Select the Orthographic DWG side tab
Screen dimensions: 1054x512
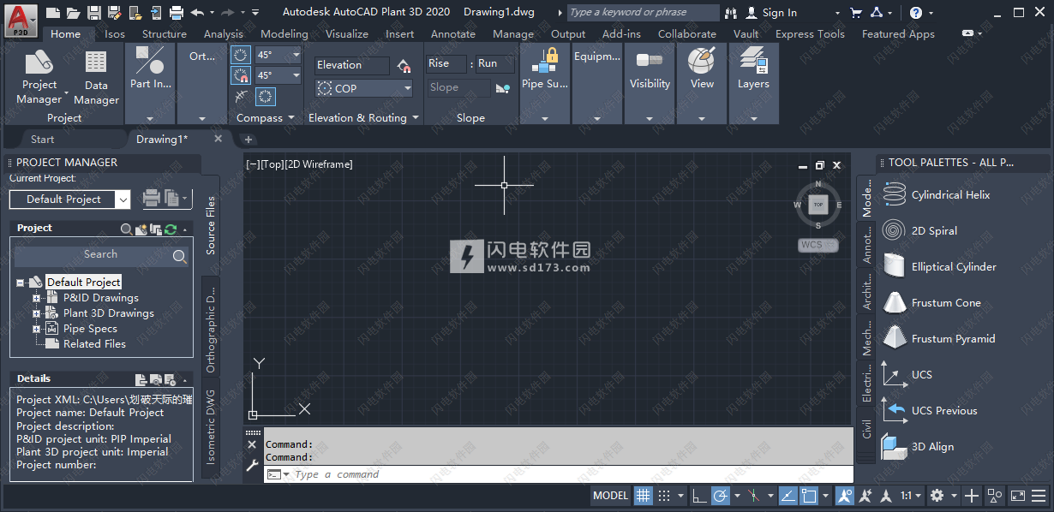211,330
